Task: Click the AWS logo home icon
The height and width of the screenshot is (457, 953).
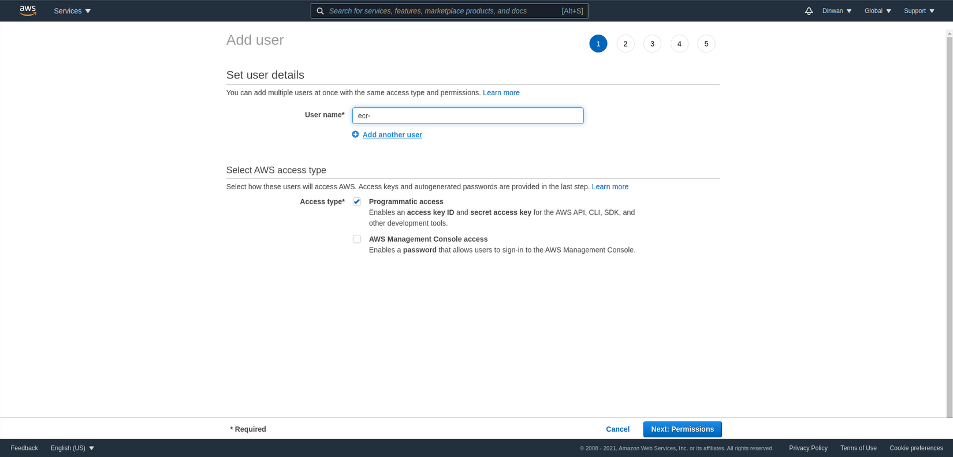Action: (28, 10)
